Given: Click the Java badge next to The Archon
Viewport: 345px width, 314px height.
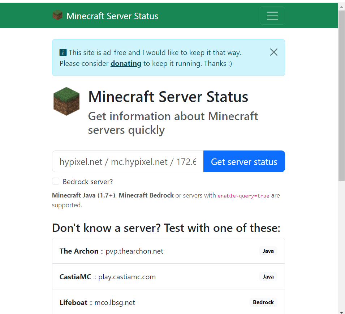Looking at the screenshot, I should [268, 251].
